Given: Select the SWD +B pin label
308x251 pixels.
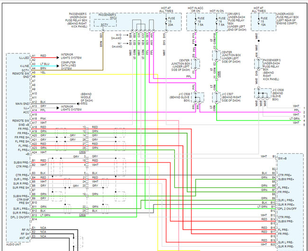Looking at the screenshot, I should point(24,125).
